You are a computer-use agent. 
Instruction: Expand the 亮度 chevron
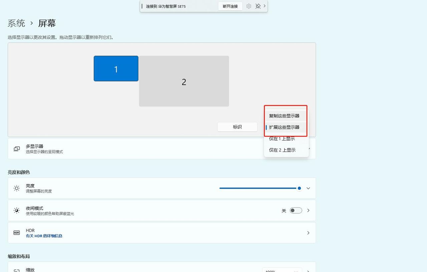308,188
